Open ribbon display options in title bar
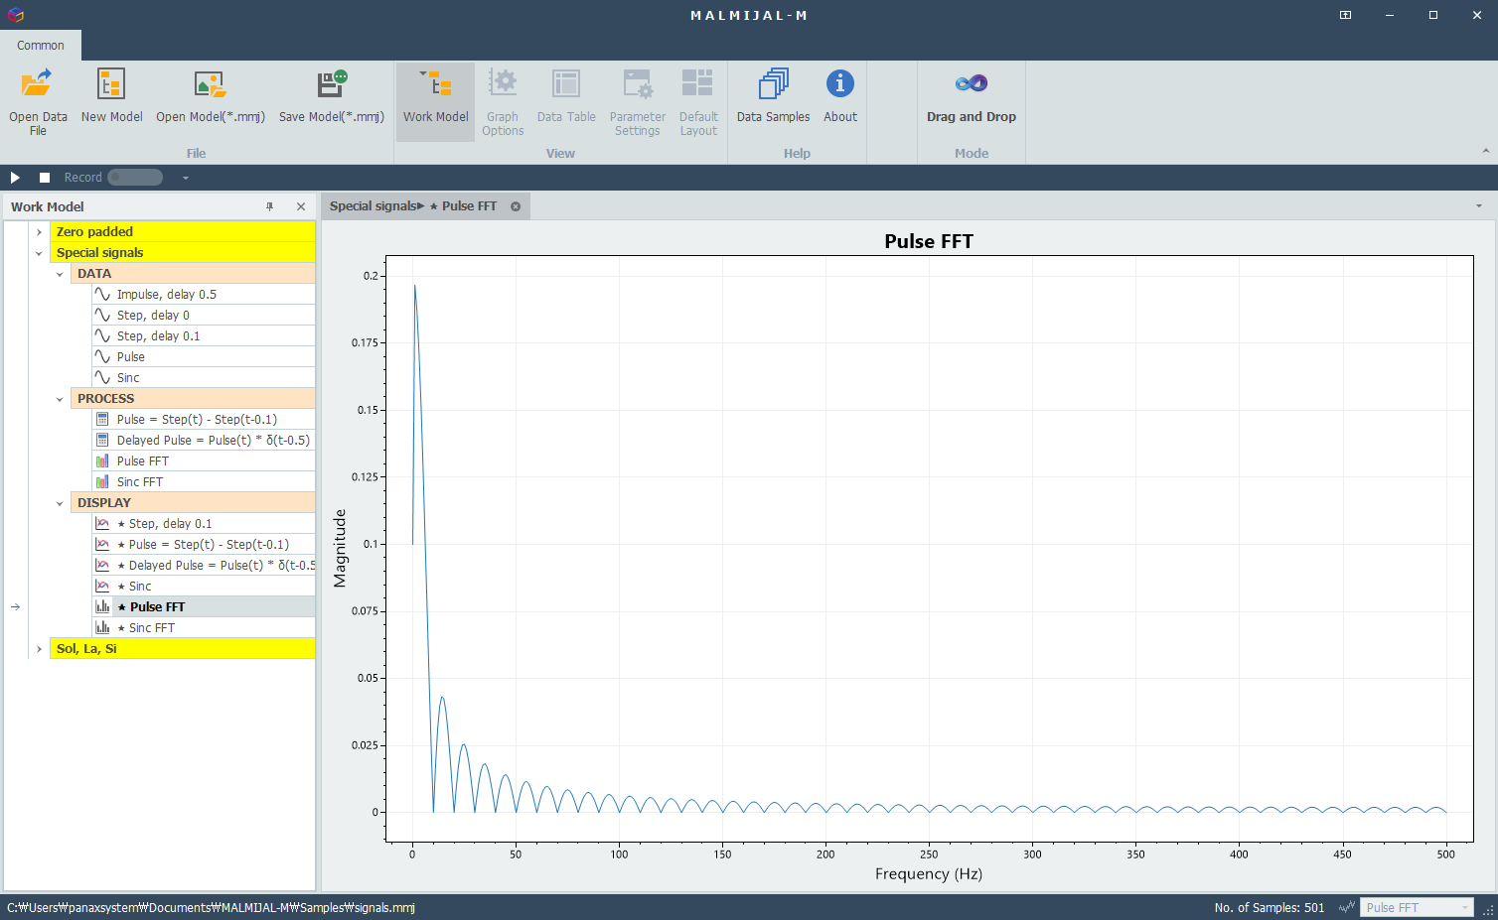This screenshot has height=920, width=1498. click(x=1345, y=15)
